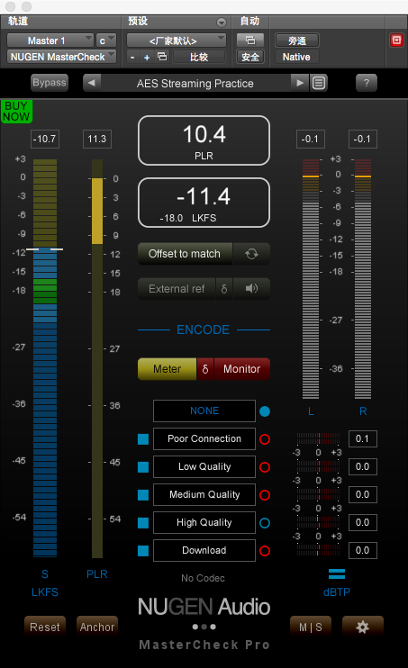Open the help question mark button
This screenshot has width=408, height=668.
click(367, 83)
